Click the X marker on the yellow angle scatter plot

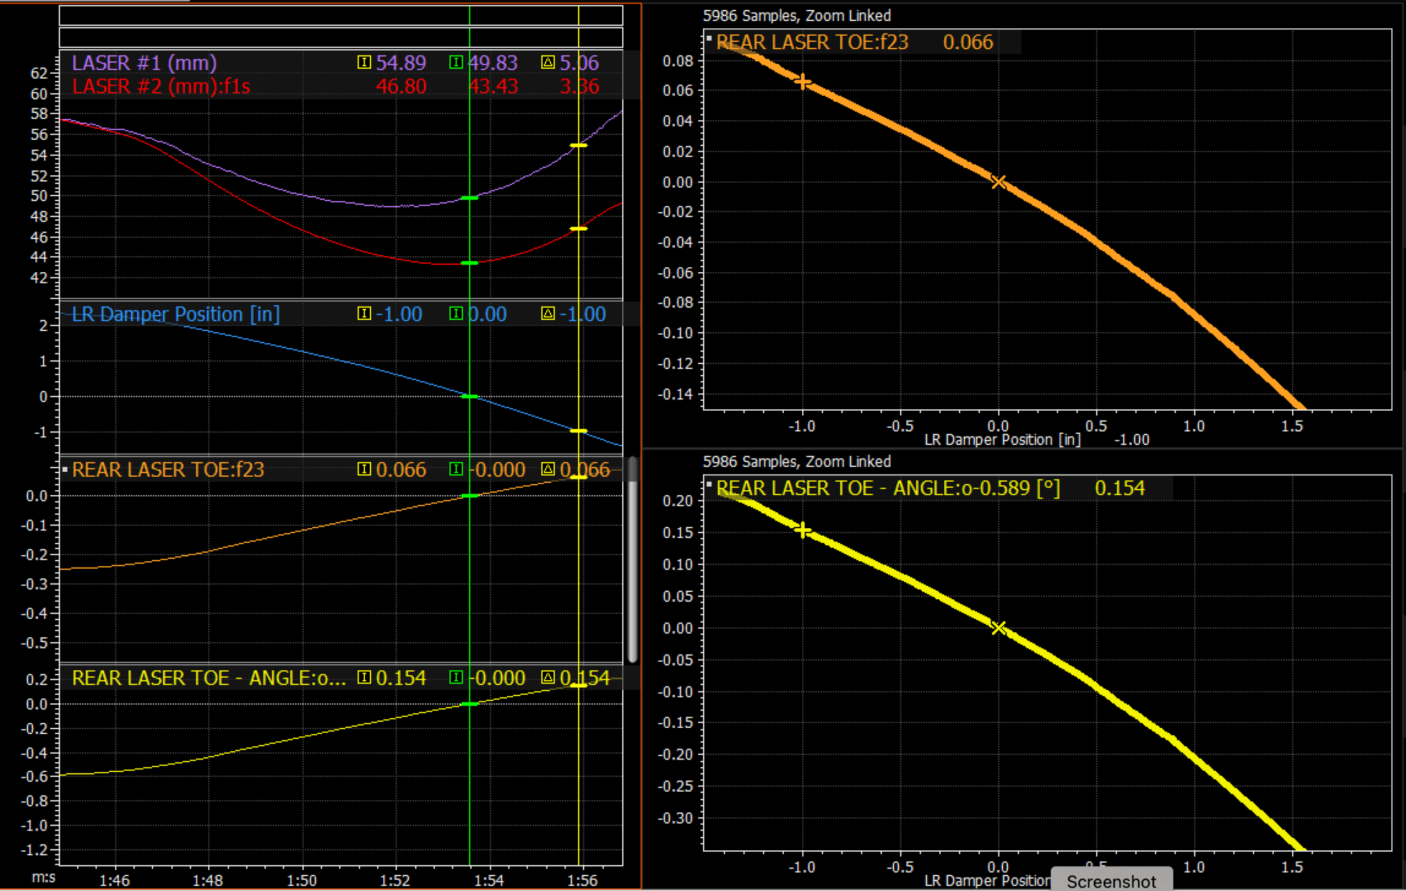tap(998, 628)
